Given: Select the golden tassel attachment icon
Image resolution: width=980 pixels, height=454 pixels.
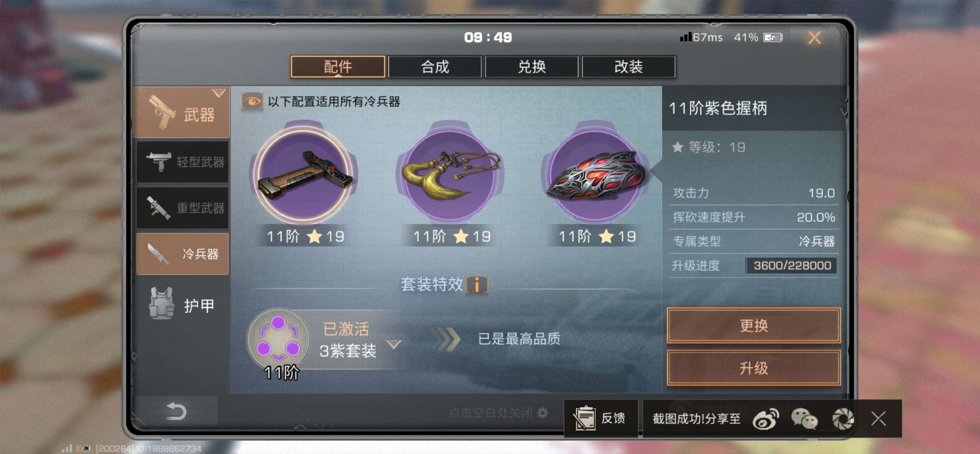Looking at the screenshot, I should [450, 175].
